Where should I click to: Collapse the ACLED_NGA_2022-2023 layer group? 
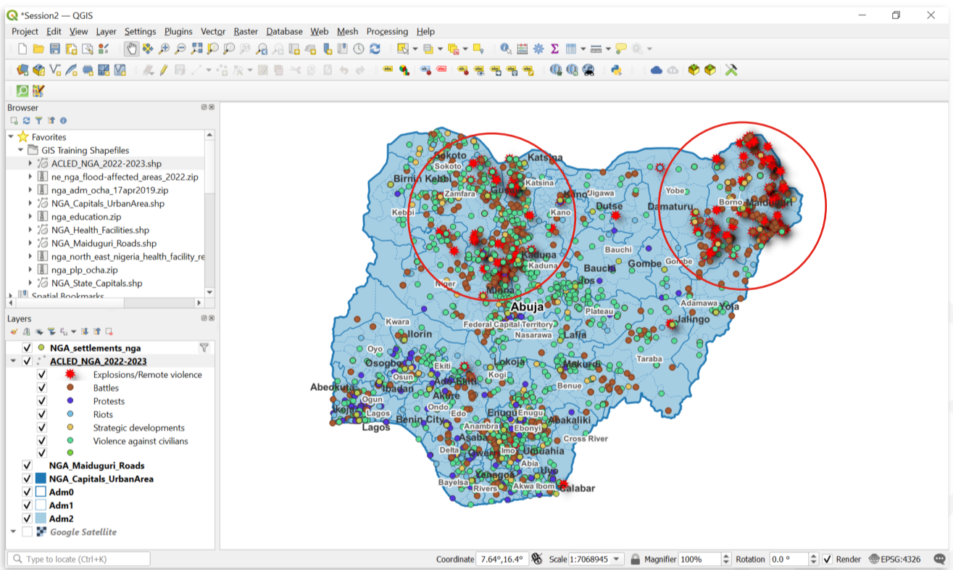tap(12, 361)
